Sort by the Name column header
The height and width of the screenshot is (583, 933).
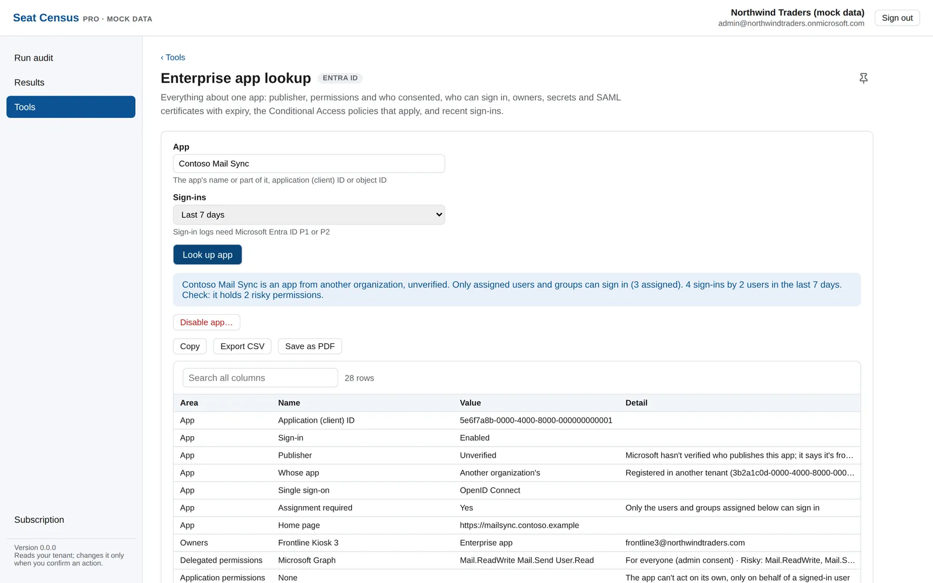pos(289,403)
